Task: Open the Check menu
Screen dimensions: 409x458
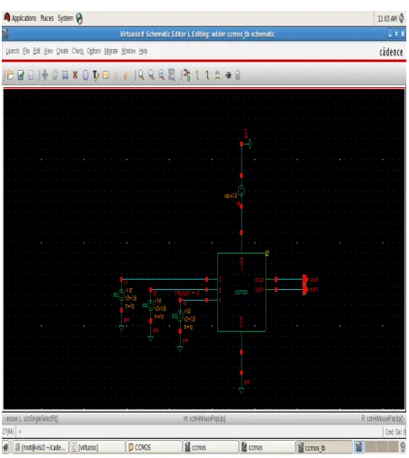Action: pyautogui.click(x=77, y=51)
